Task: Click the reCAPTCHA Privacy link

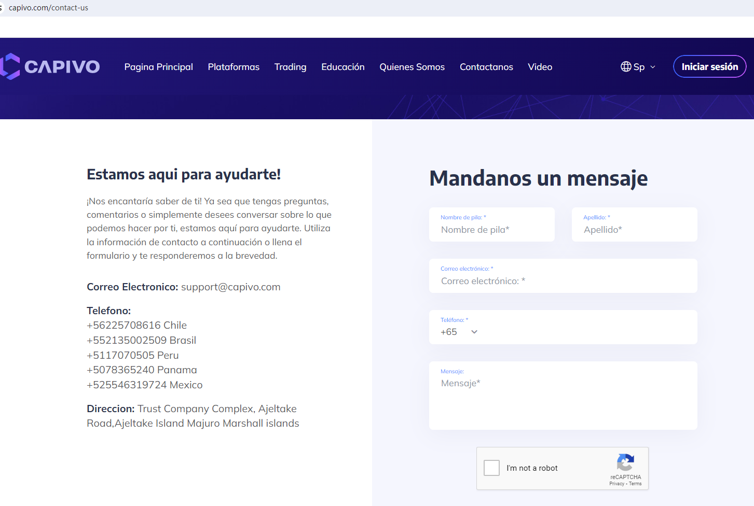Action: (616, 484)
